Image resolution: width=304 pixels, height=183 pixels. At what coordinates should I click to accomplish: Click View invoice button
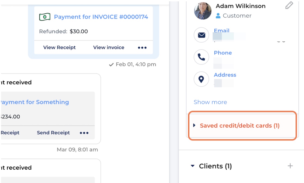[109, 47]
